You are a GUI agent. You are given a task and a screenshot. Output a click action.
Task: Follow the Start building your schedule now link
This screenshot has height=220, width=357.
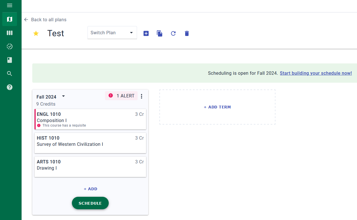click(316, 73)
